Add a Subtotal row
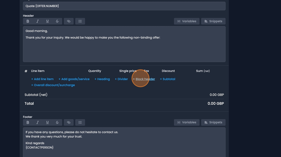This screenshot has height=157, width=281. click(x=167, y=79)
